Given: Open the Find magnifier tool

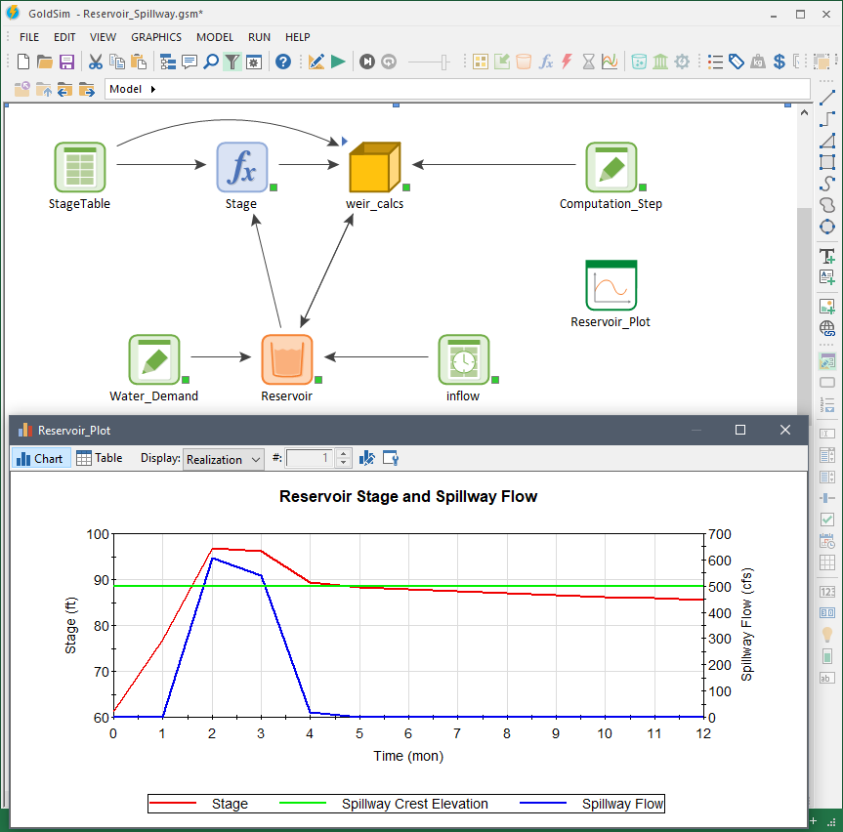Looking at the screenshot, I should pyautogui.click(x=211, y=62).
